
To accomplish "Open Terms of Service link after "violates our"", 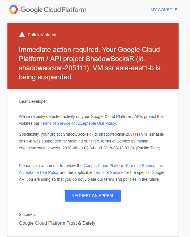I will (56, 123).
